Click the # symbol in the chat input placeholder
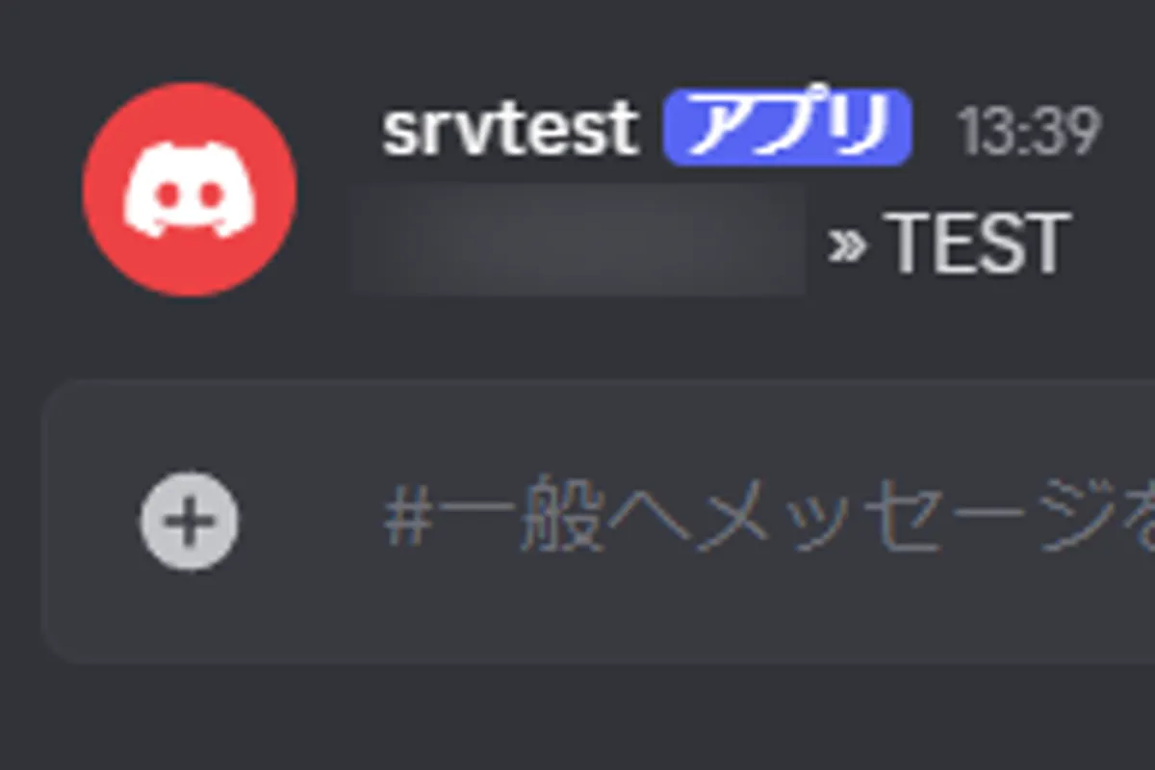Screen dimensions: 1155x770 click(x=404, y=523)
